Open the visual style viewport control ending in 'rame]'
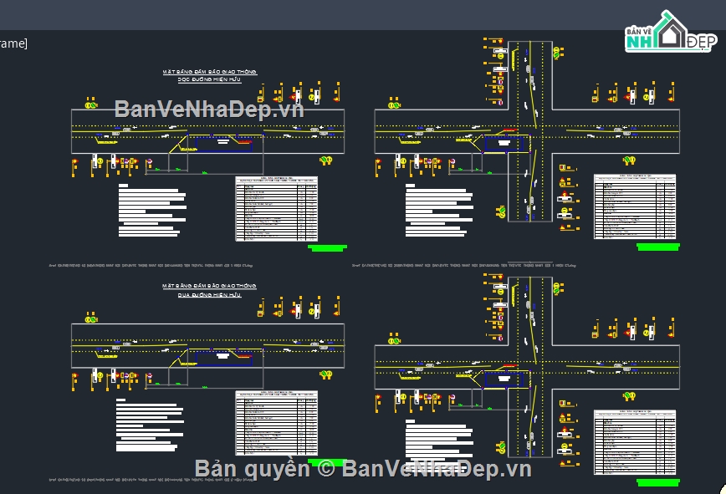Viewport: 726px width, 494px height. pyautogui.click(x=13, y=43)
